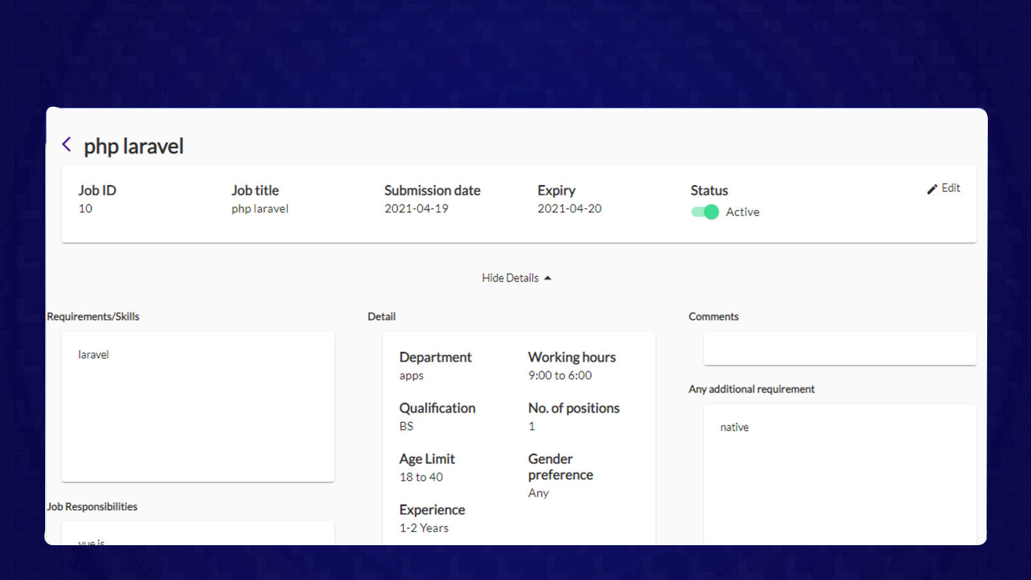Click the chevron next to Hide Details
Screen dimensions: 1031x580
pyautogui.click(x=548, y=278)
